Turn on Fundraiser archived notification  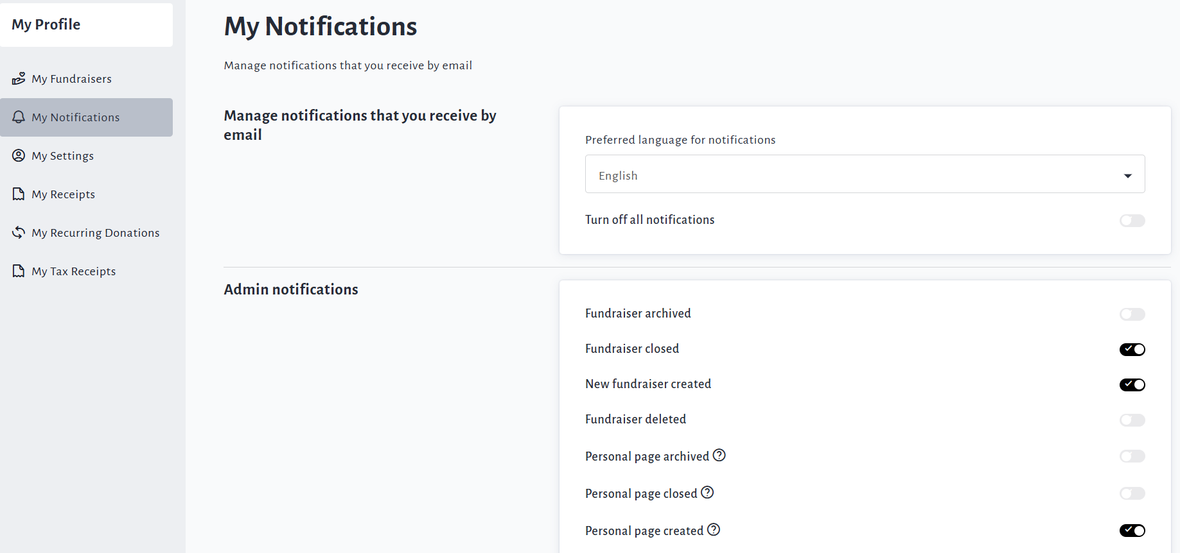(x=1132, y=314)
